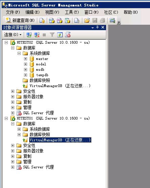Select the HYTEST01 server entry
Screen dimensions: 150x188
(53, 118)
